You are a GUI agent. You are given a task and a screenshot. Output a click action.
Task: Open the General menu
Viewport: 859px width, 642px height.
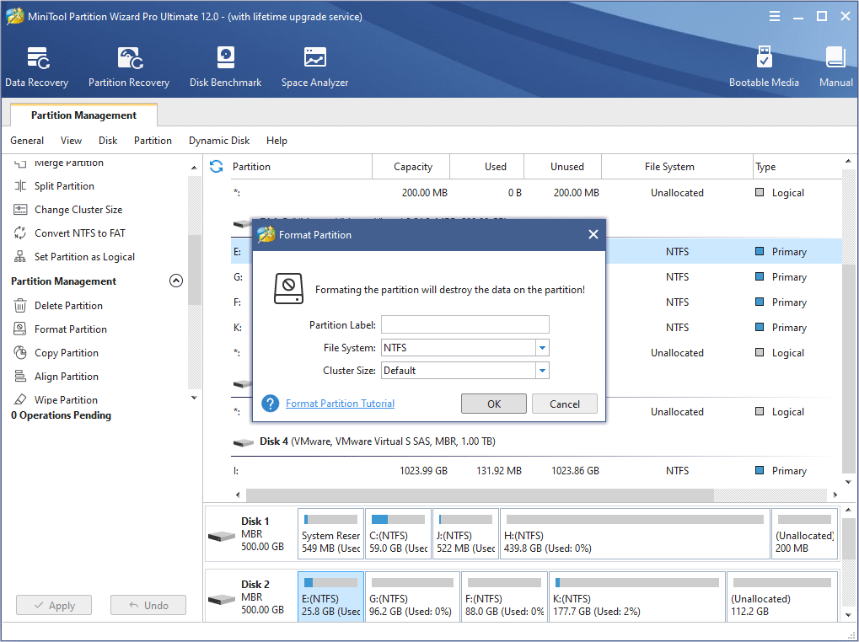pos(27,141)
